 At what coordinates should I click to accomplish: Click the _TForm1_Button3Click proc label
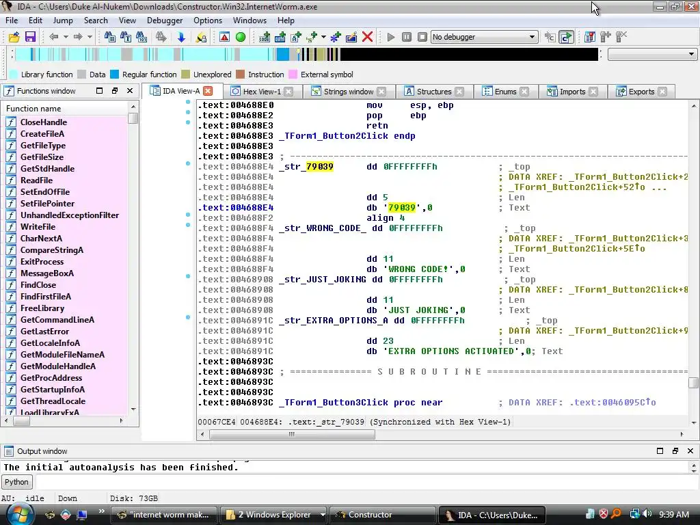tap(333, 403)
